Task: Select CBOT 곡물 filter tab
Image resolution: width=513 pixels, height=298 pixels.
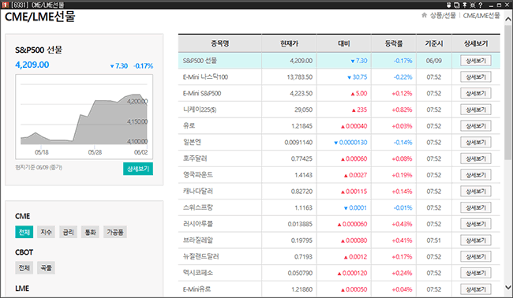Action: (x=46, y=267)
